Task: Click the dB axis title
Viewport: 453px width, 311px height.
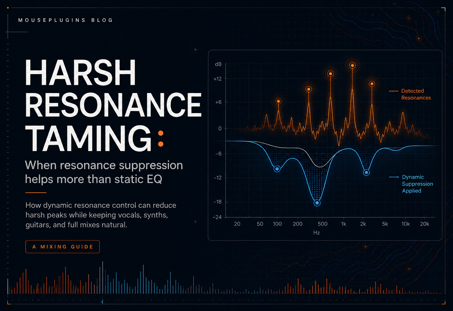Action: coord(218,64)
